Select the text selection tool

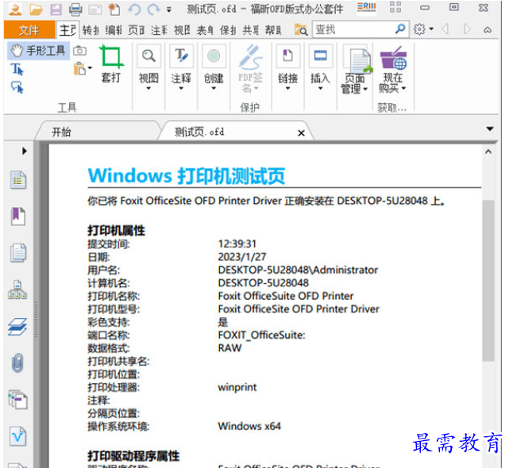coord(17,69)
